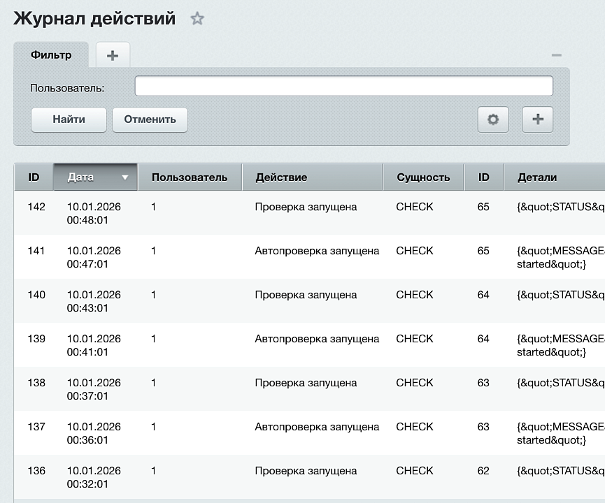The height and width of the screenshot is (503, 605).
Task: Click Проверка запущена in row 136
Action: click(306, 471)
